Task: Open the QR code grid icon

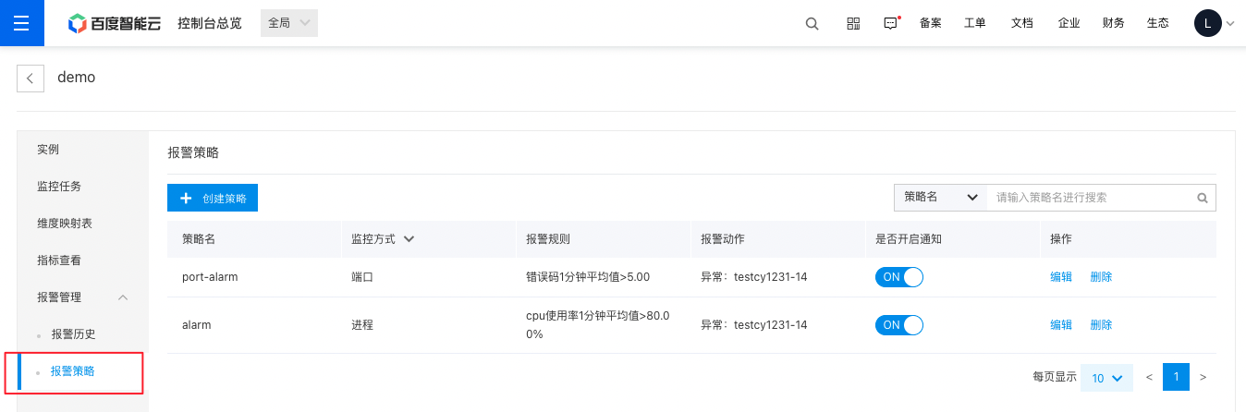Action: point(853,23)
